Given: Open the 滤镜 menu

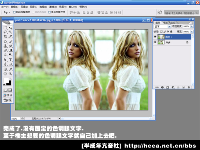Looking at the screenshot, I should [x=53, y=7].
